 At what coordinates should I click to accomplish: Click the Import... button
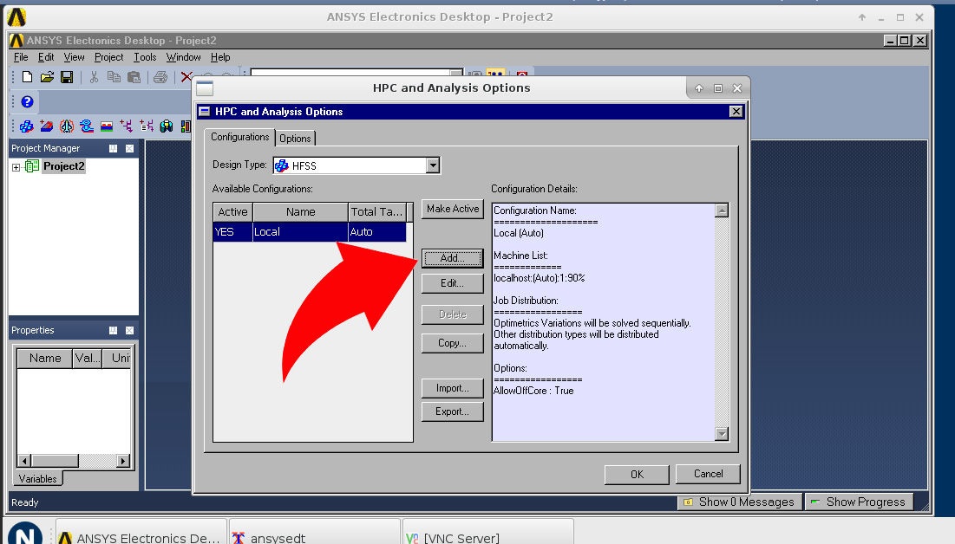(x=453, y=388)
